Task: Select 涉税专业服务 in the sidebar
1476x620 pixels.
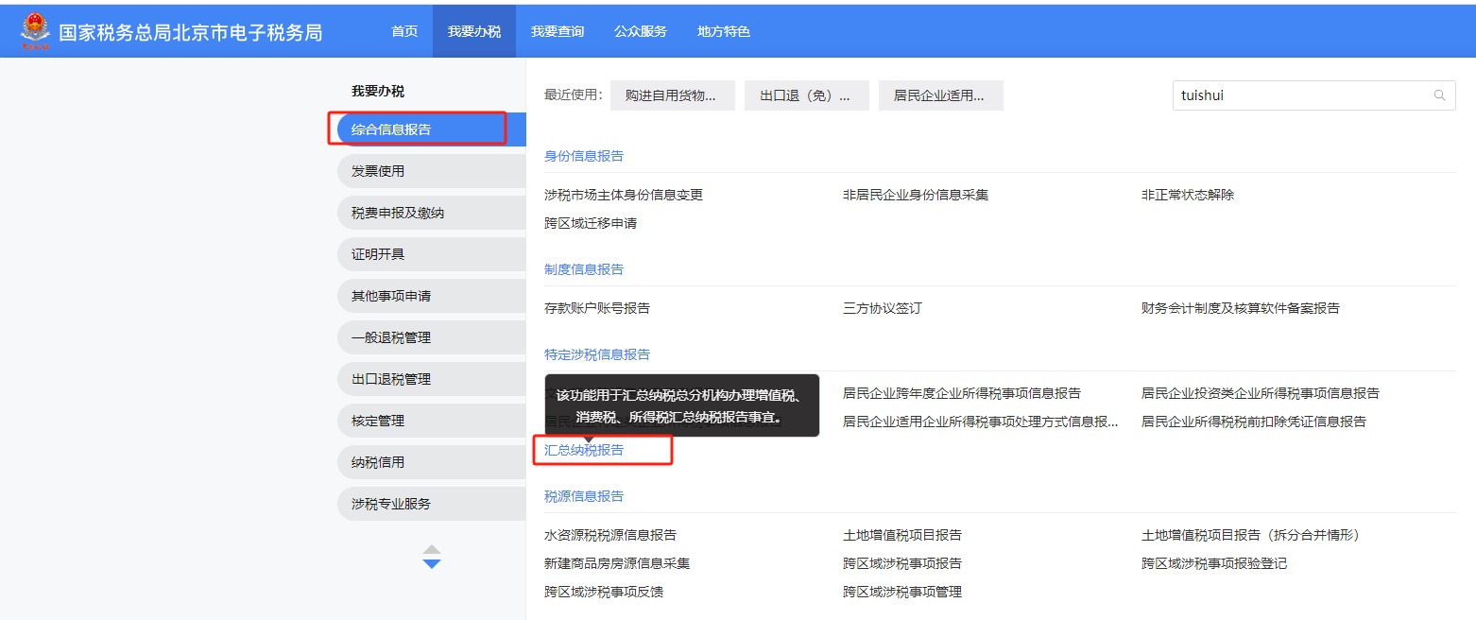Action: tap(431, 504)
